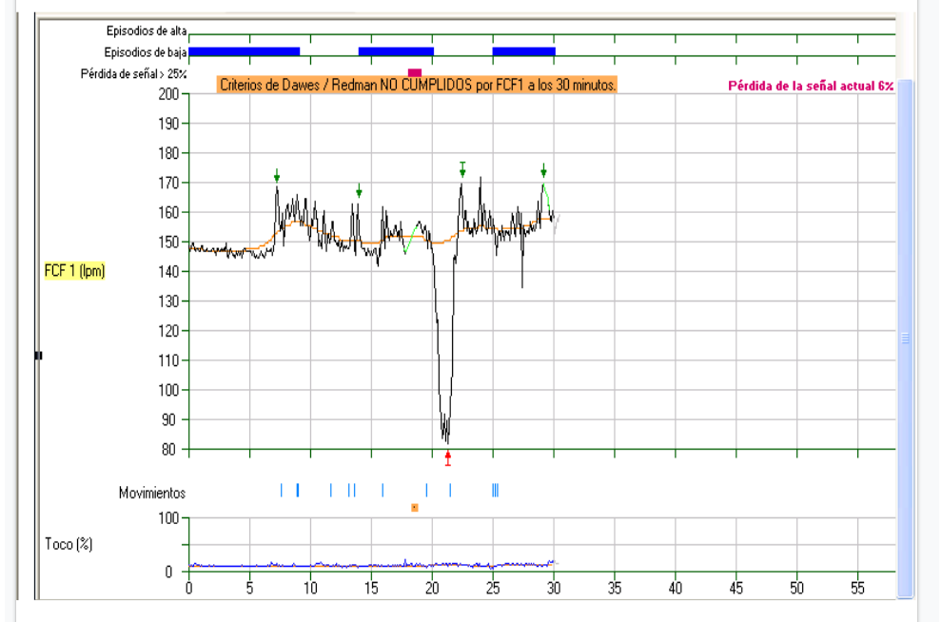Click the vertical scrollbar grip on the right
This screenshot has height=622, width=942.
906,339
